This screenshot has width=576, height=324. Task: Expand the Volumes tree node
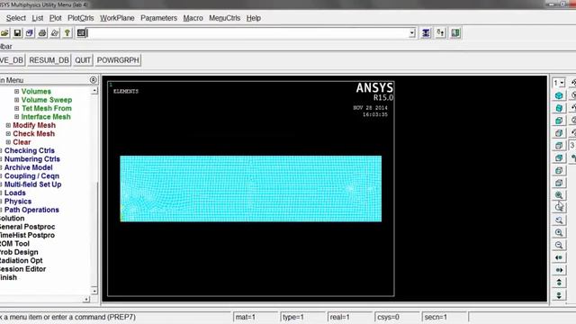(x=16, y=91)
